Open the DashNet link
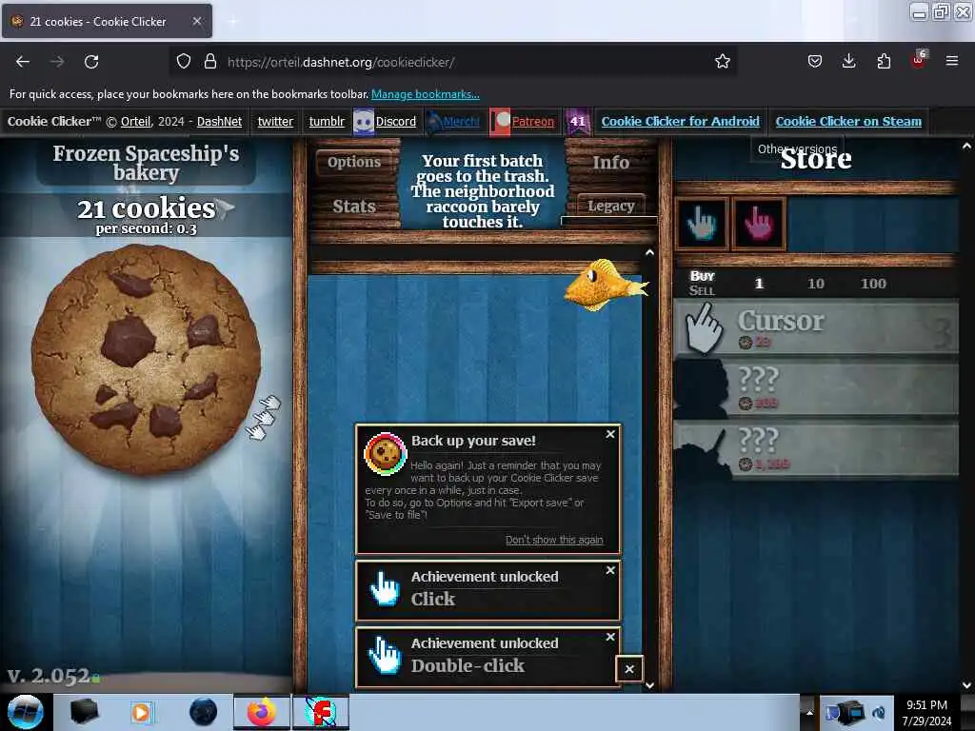Viewport: 975px width, 731px height. click(220, 121)
